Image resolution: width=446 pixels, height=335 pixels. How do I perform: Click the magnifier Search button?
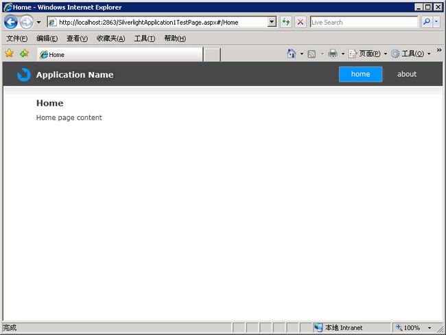point(427,22)
